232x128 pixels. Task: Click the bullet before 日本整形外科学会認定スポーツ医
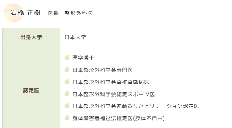pyautogui.click(x=67, y=94)
